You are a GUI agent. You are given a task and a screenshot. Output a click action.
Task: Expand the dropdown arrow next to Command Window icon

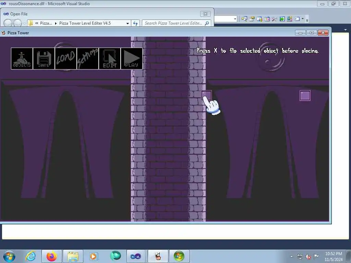coord(303,19)
